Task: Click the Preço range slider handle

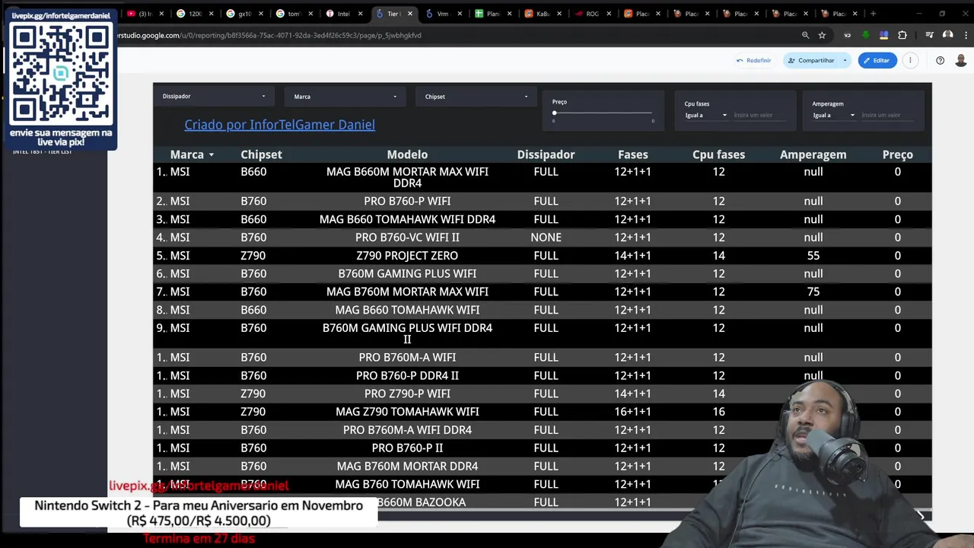Action: pyautogui.click(x=554, y=113)
